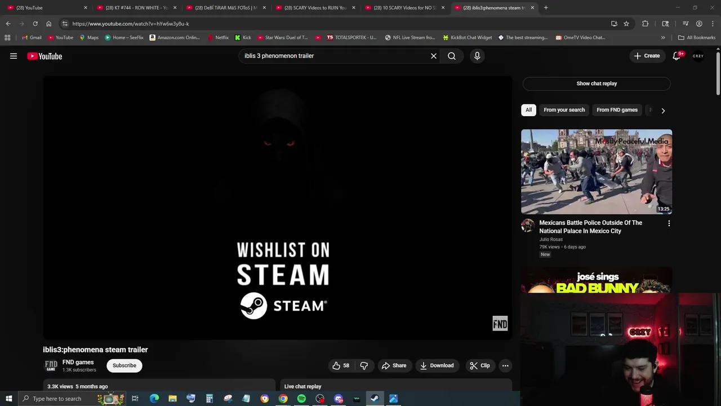The image size is (721, 406).
Task: Open Mexicans Battle Police video title
Action: [x=590, y=227]
